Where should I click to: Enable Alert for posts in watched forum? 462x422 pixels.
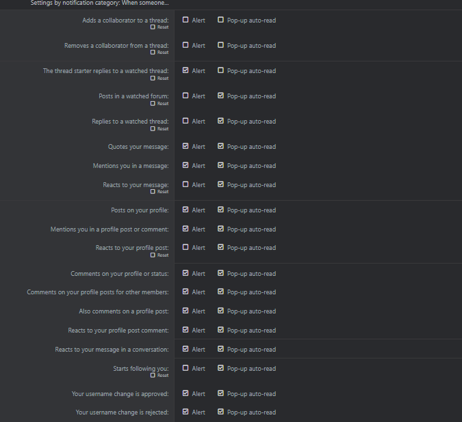(x=185, y=96)
